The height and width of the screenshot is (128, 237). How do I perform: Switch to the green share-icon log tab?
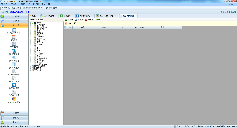point(66,16)
